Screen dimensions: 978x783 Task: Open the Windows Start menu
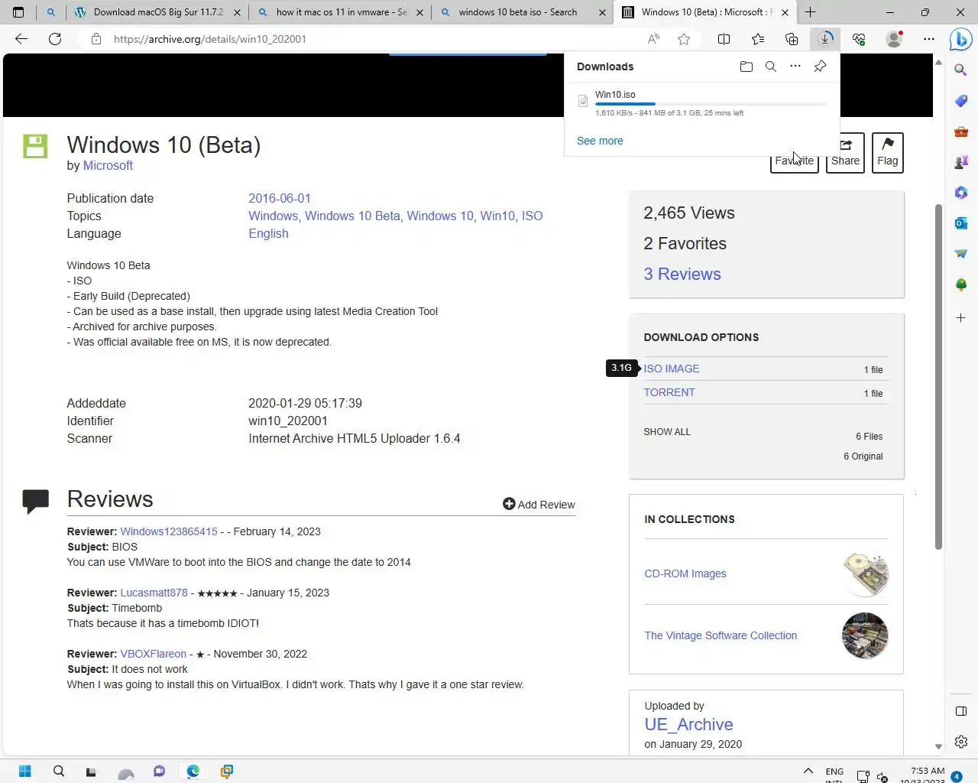pos(24,771)
